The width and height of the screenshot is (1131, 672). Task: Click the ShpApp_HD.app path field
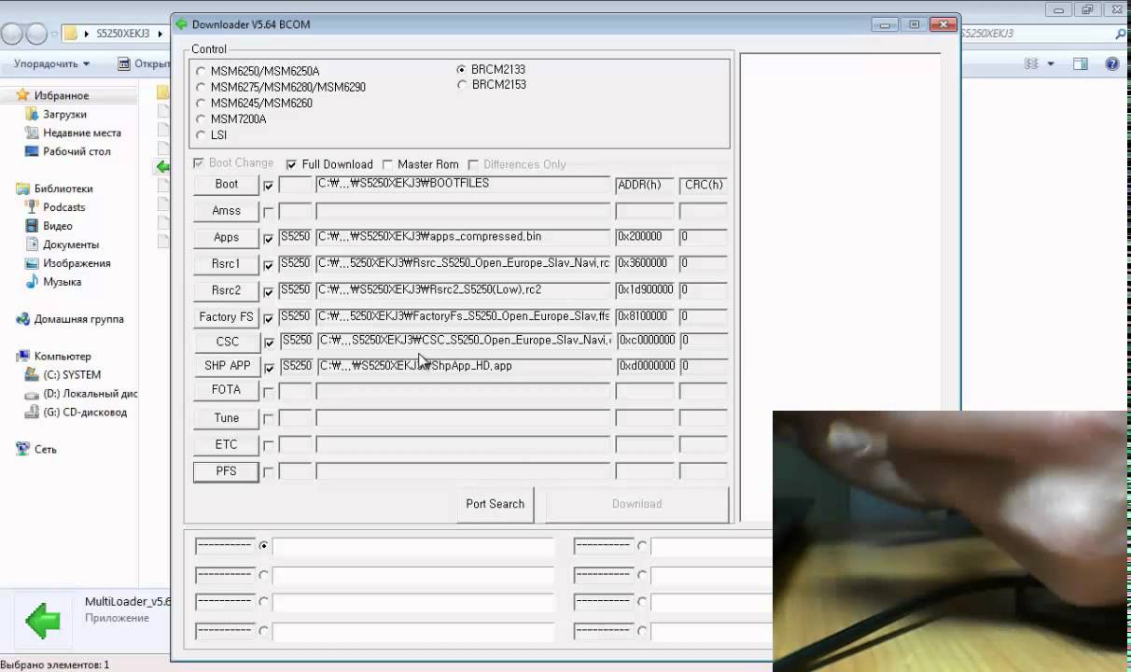pos(463,366)
